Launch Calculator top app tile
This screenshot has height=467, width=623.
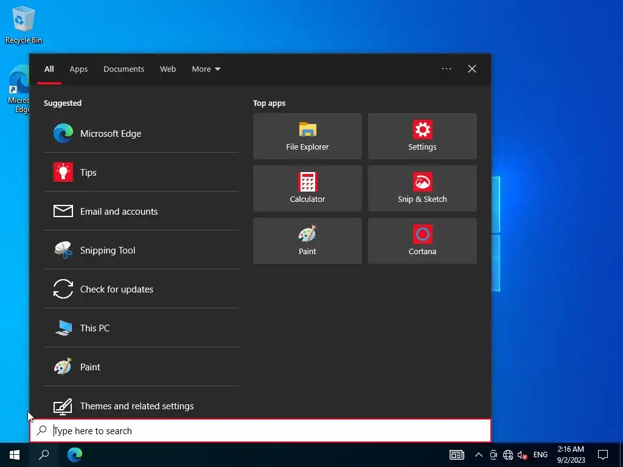point(307,189)
